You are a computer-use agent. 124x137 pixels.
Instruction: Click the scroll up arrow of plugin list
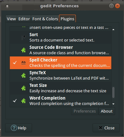pos(114,29)
